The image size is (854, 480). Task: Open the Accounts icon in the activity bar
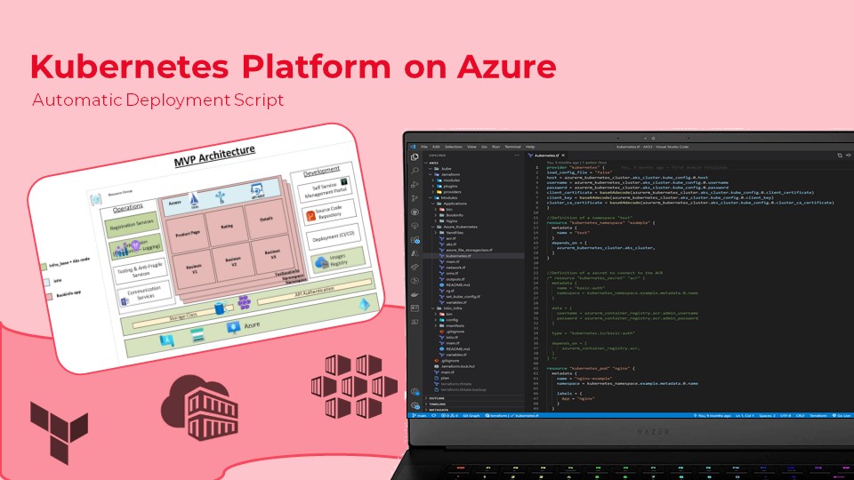[x=415, y=392]
